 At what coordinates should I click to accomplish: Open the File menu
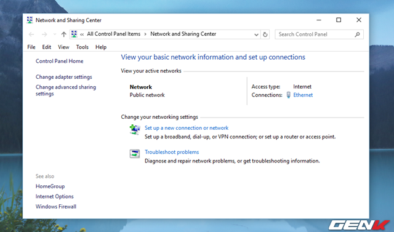[x=31, y=47]
